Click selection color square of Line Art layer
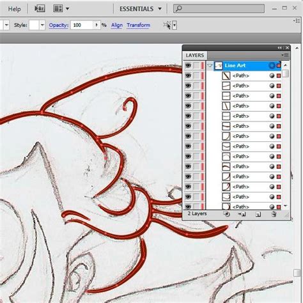 pos(279,65)
